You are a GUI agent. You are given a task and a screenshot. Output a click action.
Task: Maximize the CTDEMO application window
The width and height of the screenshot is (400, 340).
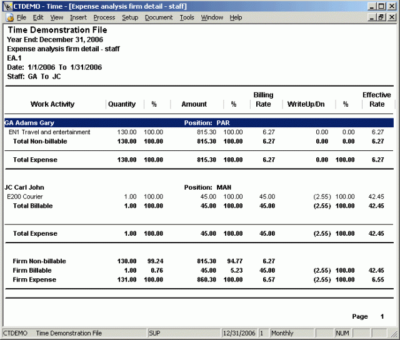382,6
